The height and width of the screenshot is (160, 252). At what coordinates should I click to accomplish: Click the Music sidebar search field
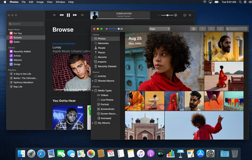tap(26, 24)
